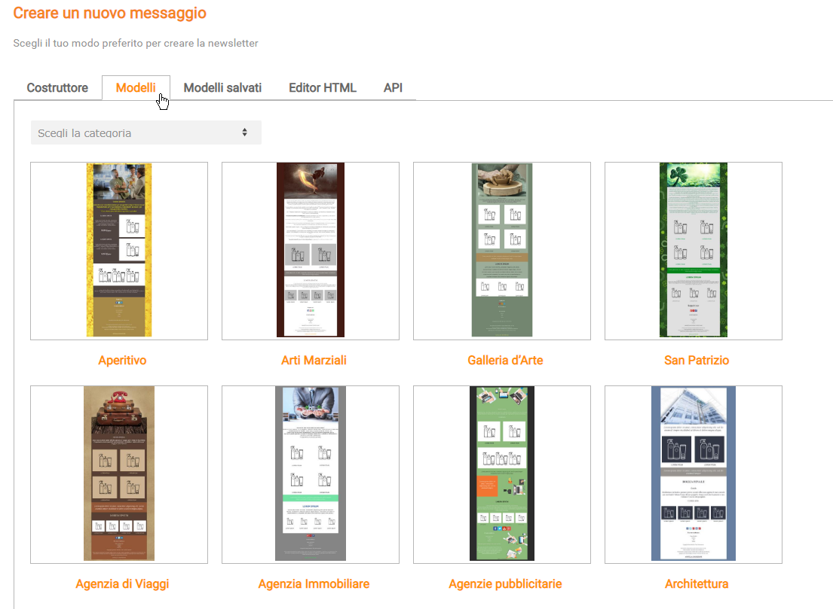Viewport: 833px width, 609px height.
Task: Pick the Architettura template preview image
Action: point(694,474)
